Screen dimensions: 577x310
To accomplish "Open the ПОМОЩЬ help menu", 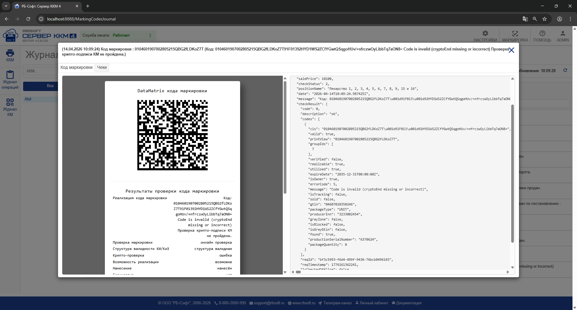I will 542,36.
